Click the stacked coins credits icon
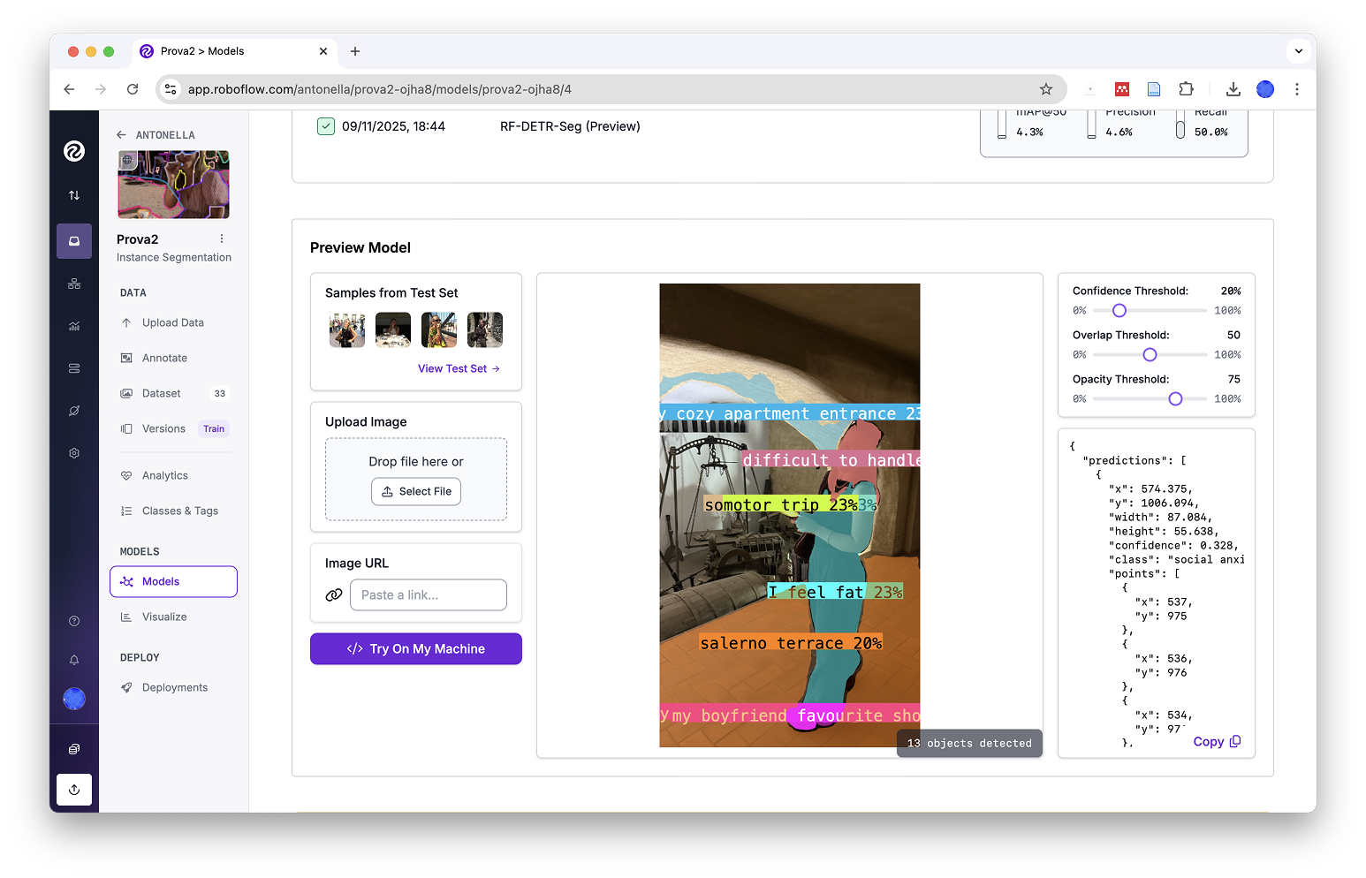Screen dimensions: 1366x878 tap(74, 749)
